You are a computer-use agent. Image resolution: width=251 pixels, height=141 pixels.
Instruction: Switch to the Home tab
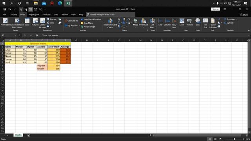coord(14,14)
